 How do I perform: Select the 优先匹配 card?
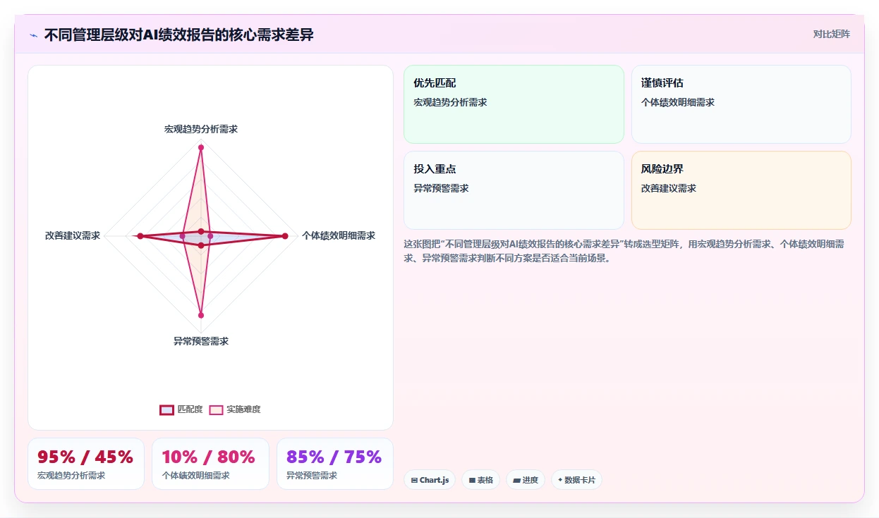pyautogui.click(x=514, y=104)
